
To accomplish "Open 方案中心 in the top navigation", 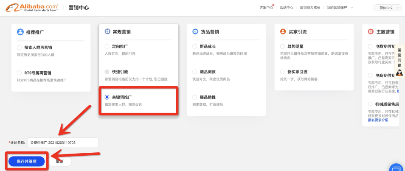I will point(266,8).
